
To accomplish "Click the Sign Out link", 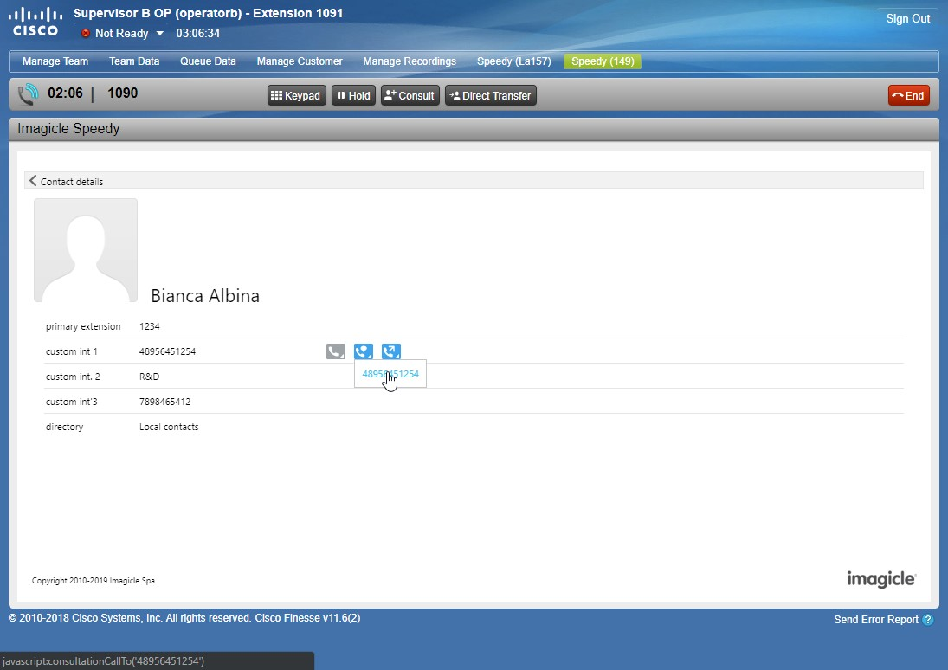I will (907, 19).
